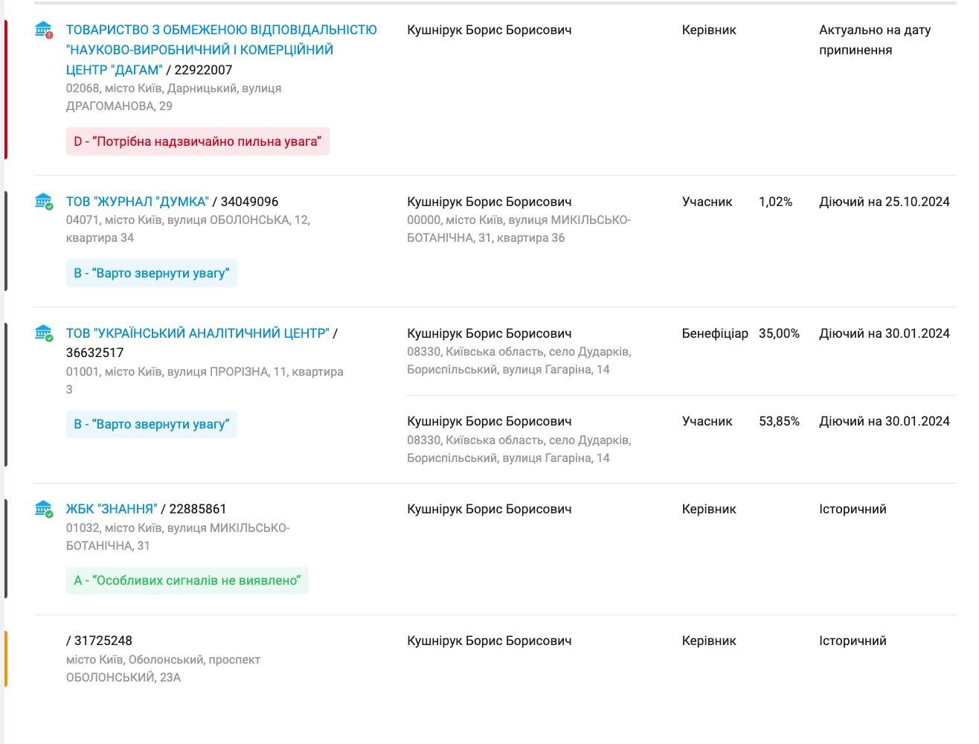979x744 pixels.
Task: Click the red D rating badge
Action: [x=198, y=141]
